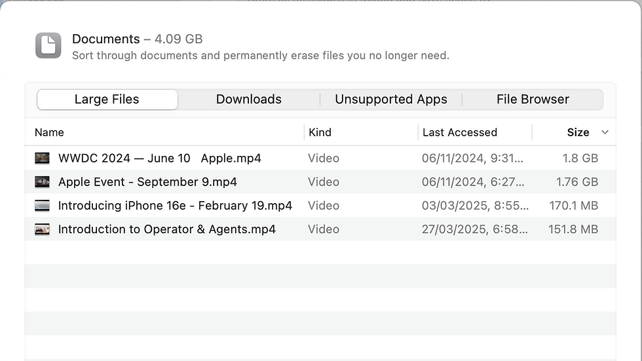The image size is (642, 361).
Task: Click the Operator & Agents video thumbnail icon
Action: pyautogui.click(x=42, y=229)
